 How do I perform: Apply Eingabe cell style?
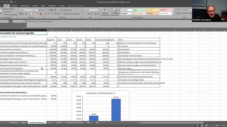152,13
